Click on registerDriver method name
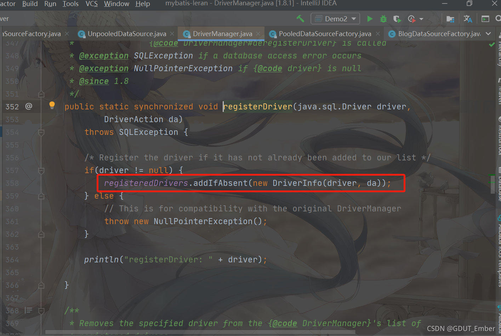Viewport: 501px width, 336px height. [258, 107]
